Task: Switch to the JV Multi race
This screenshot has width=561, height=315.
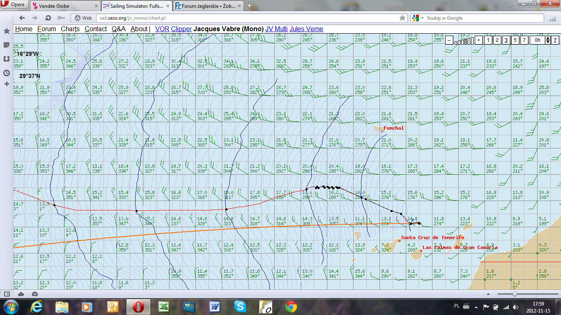Action: [x=276, y=29]
